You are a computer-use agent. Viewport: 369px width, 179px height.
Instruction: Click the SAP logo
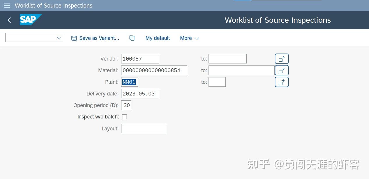31,20
